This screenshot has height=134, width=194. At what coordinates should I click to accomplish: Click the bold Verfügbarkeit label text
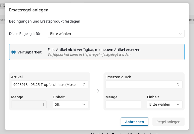pos(30,52)
